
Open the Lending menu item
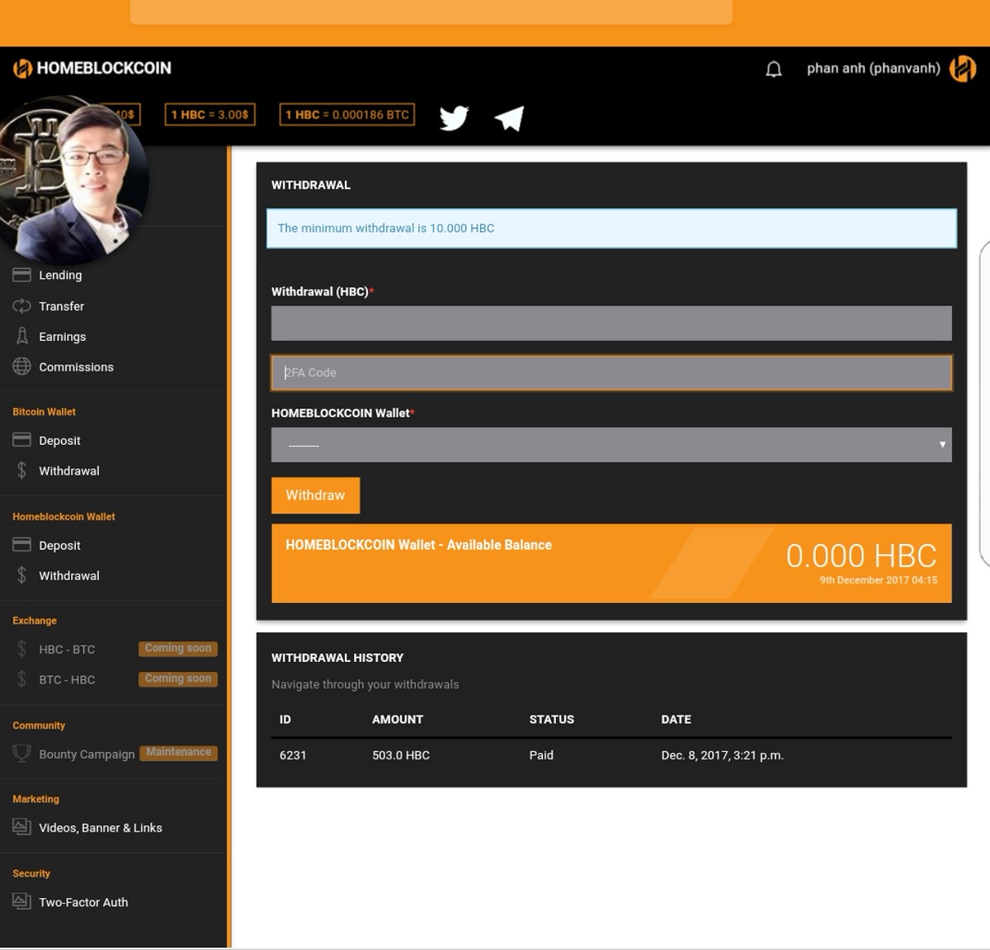[60, 275]
